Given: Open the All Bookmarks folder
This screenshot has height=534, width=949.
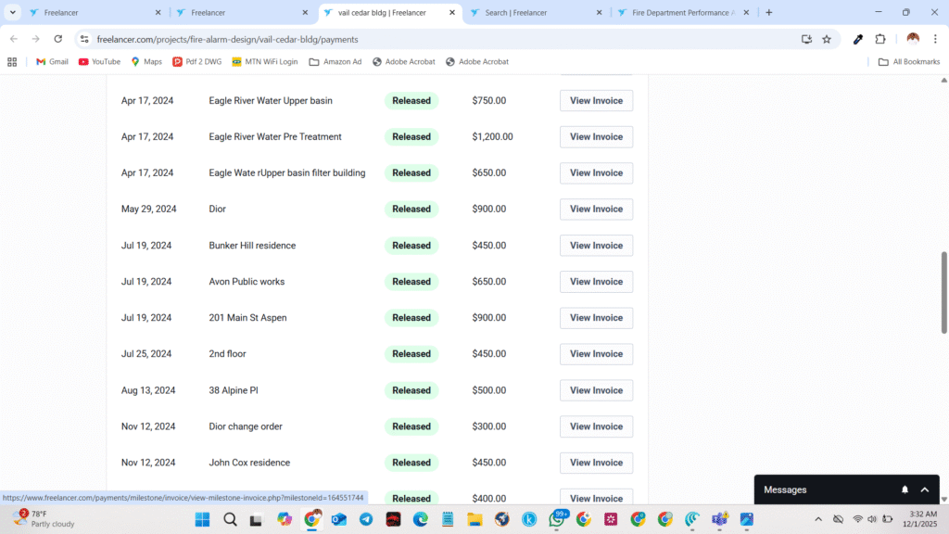Looking at the screenshot, I should point(909,62).
